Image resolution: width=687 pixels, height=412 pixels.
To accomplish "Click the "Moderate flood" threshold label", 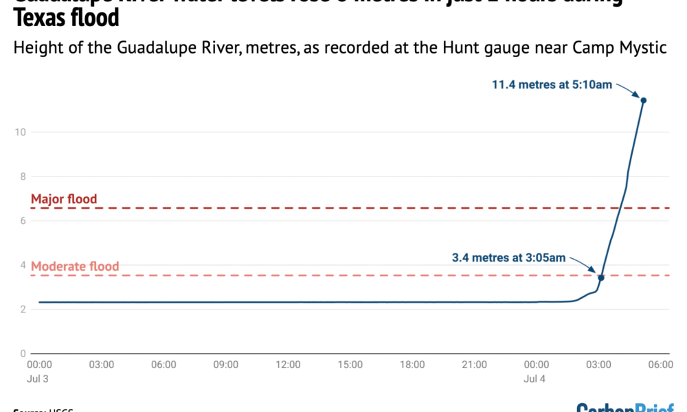I will [x=75, y=266].
